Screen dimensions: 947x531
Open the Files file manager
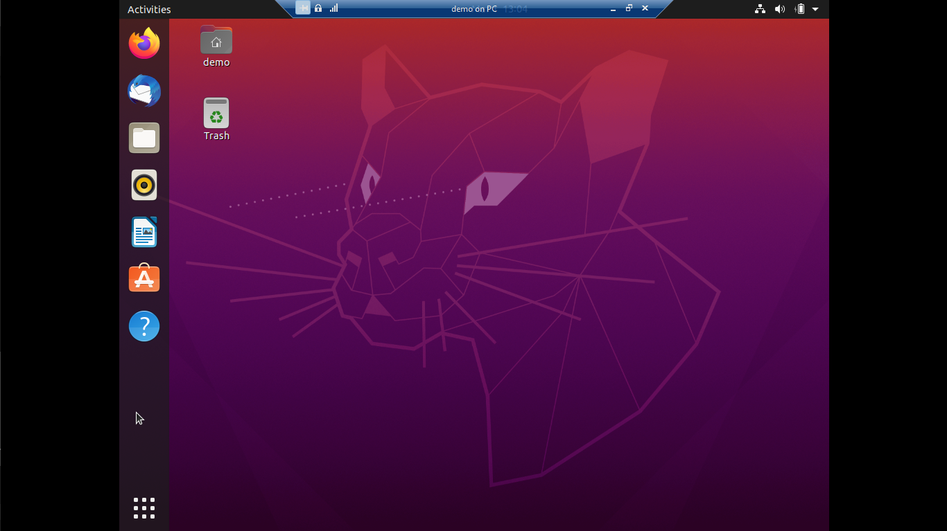pyautogui.click(x=144, y=138)
